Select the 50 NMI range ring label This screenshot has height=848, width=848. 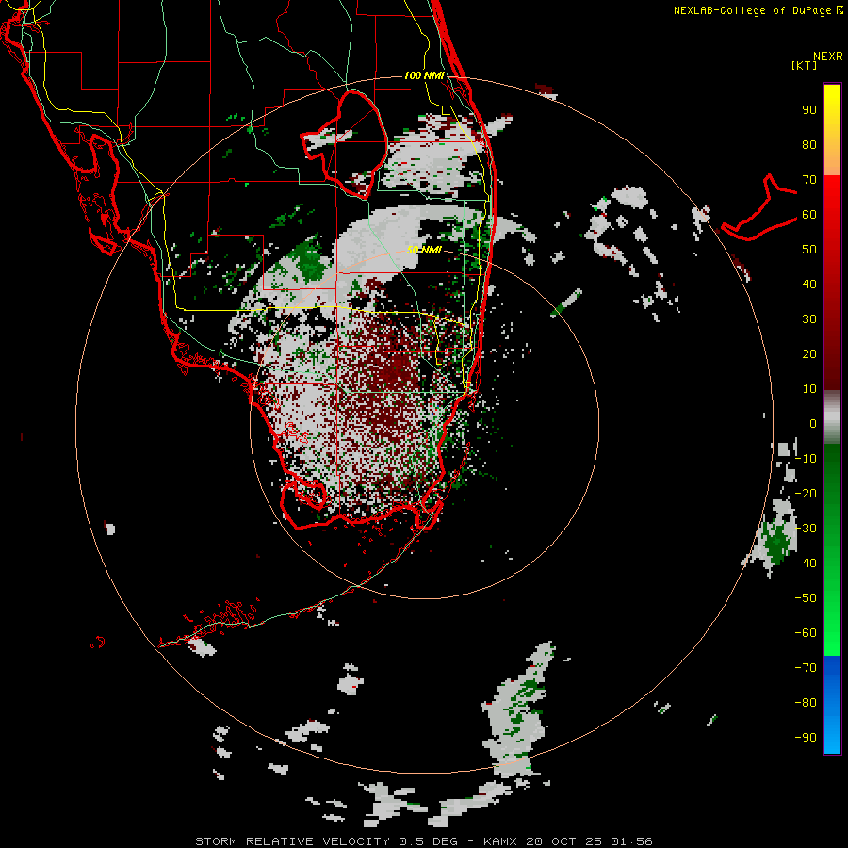point(424,250)
